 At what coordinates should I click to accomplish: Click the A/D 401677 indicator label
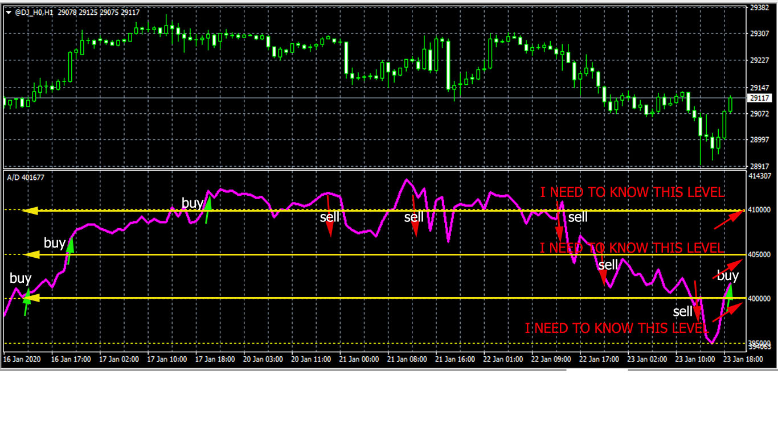point(26,178)
